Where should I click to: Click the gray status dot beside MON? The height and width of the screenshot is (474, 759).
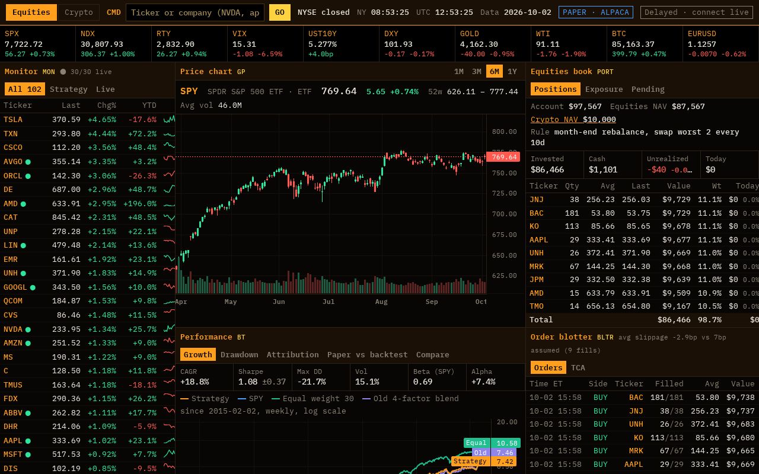(63, 72)
